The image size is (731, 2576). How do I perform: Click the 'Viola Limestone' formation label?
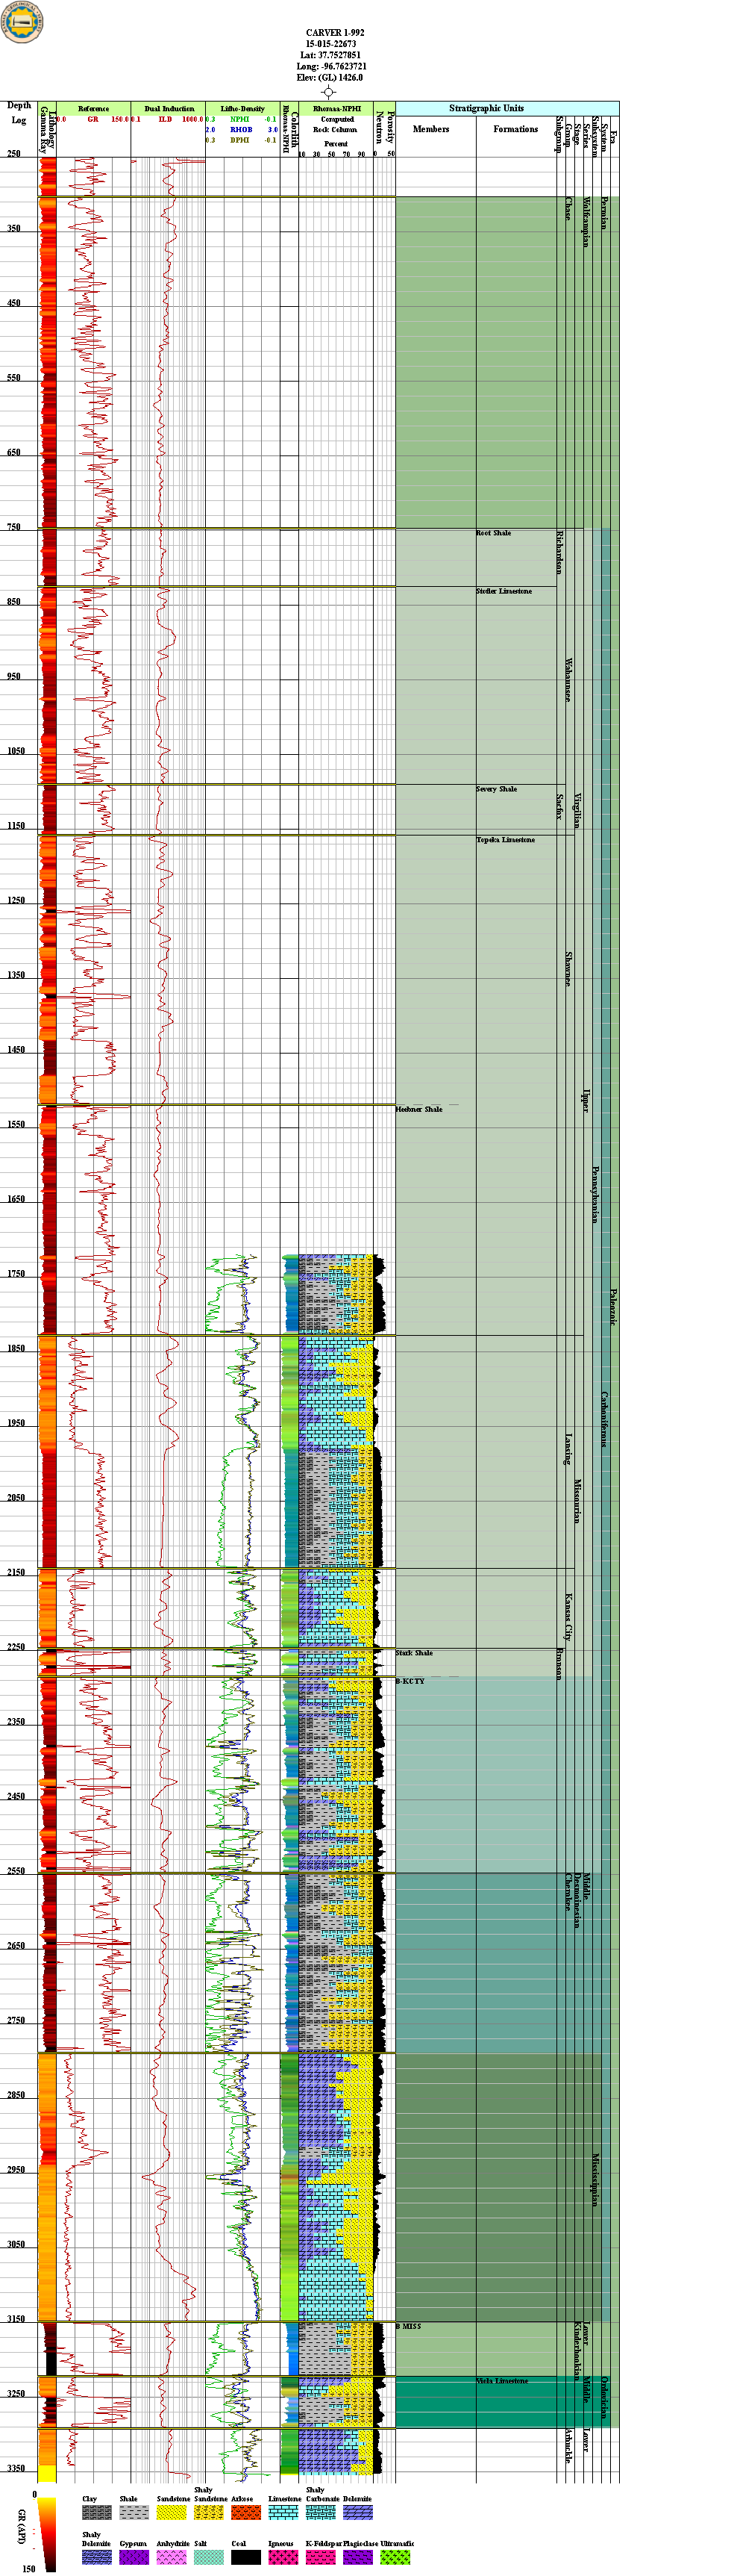502,2381
